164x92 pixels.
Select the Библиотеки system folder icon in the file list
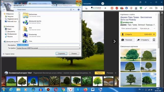(25, 15)
